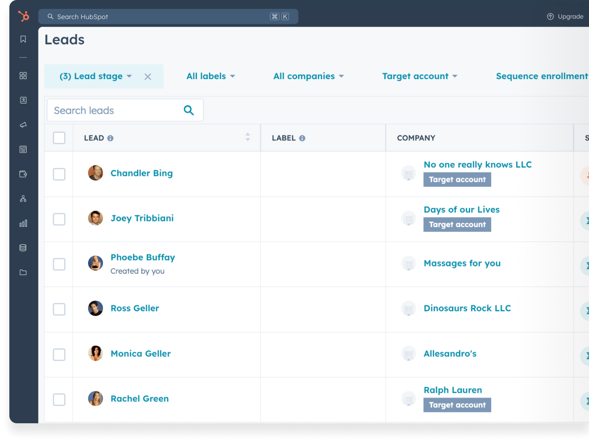This screenshot has height=442, width=589.
Task: Click the Data Management database icon
Action: pos(23,248)
